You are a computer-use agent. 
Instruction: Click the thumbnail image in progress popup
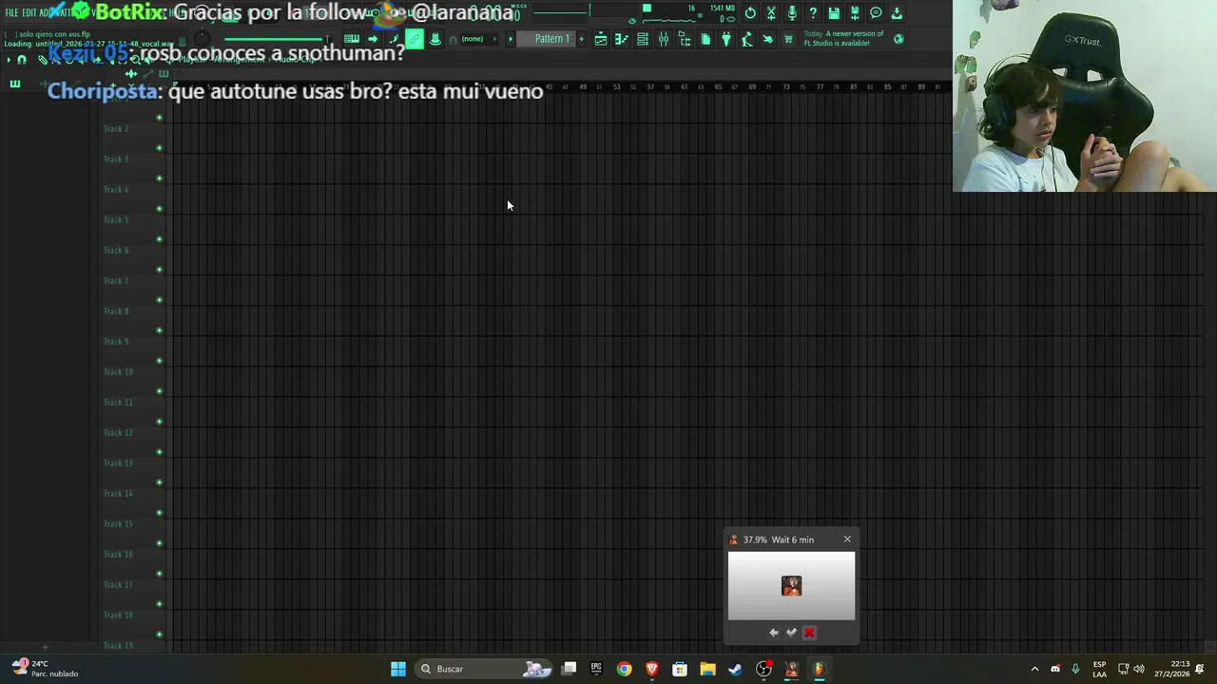tap(791, 586)
